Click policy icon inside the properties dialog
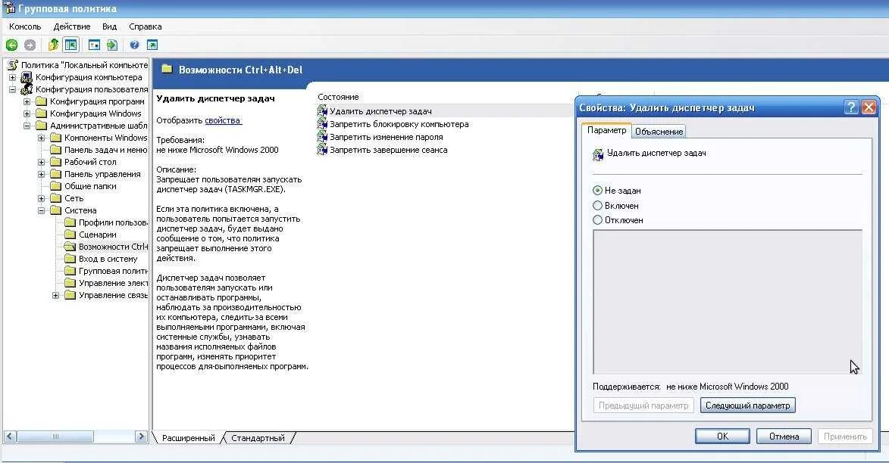The width and height of the screenshot is (889, 463). pos(597,154)
